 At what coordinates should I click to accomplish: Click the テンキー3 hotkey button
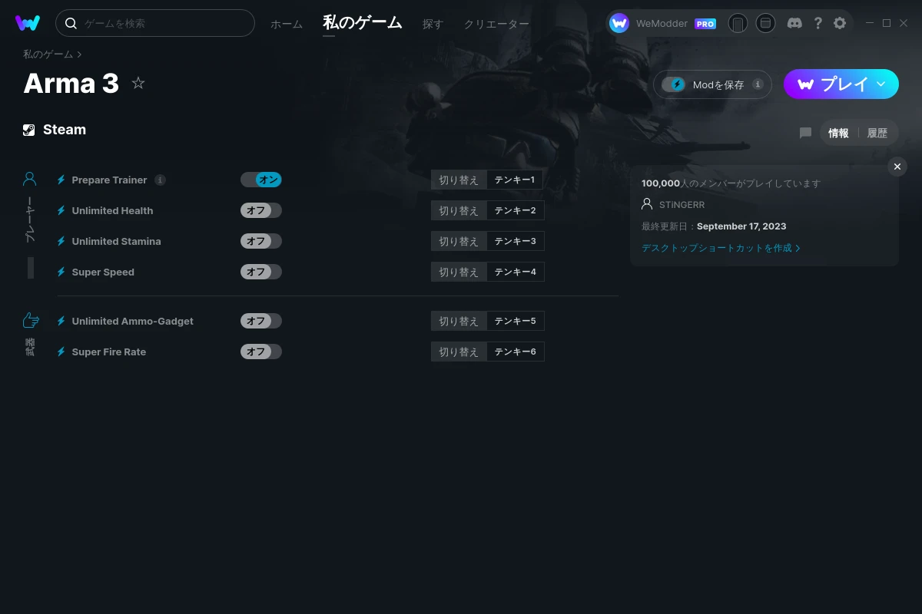point(515,241)
